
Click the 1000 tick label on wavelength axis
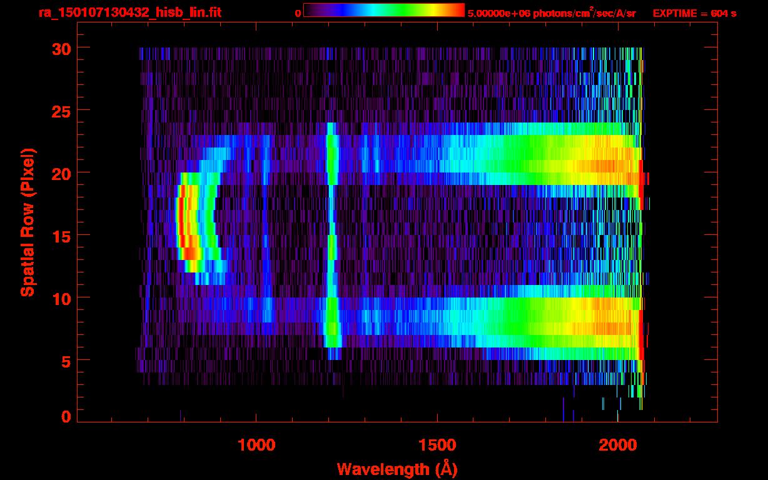click(256, 444)
